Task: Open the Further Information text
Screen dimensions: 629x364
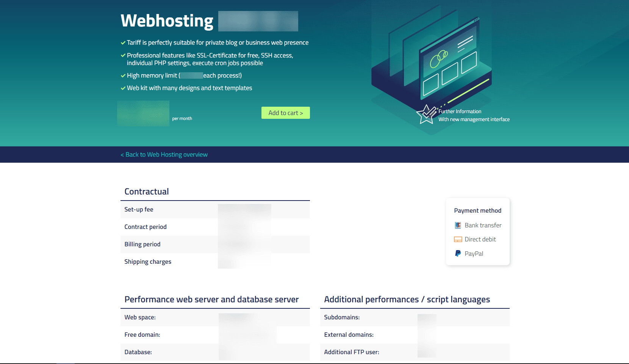Action: (460, 111)
